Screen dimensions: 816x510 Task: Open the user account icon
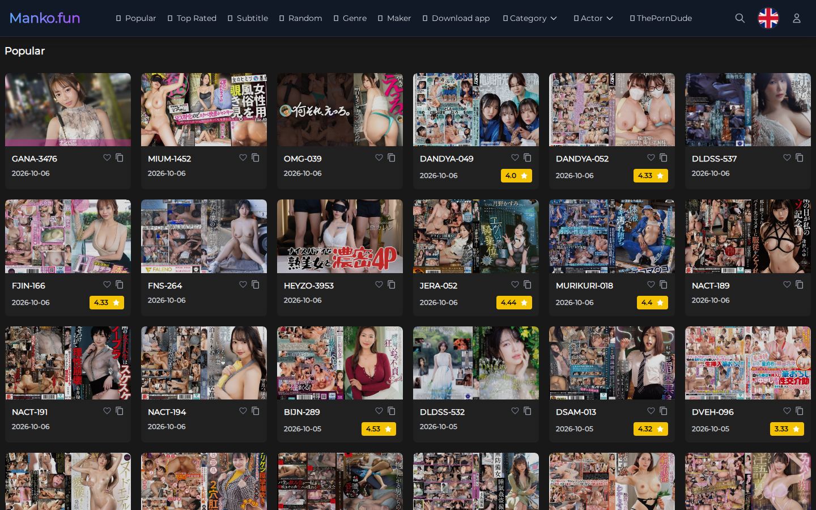click(796, 18)
